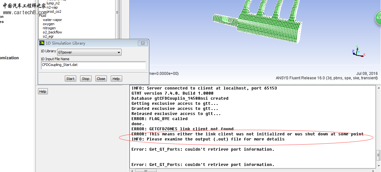This screenshot has width=381, height=172.
Task: Open the 1D Library GTpower dropdown
Action: point(89,52)
